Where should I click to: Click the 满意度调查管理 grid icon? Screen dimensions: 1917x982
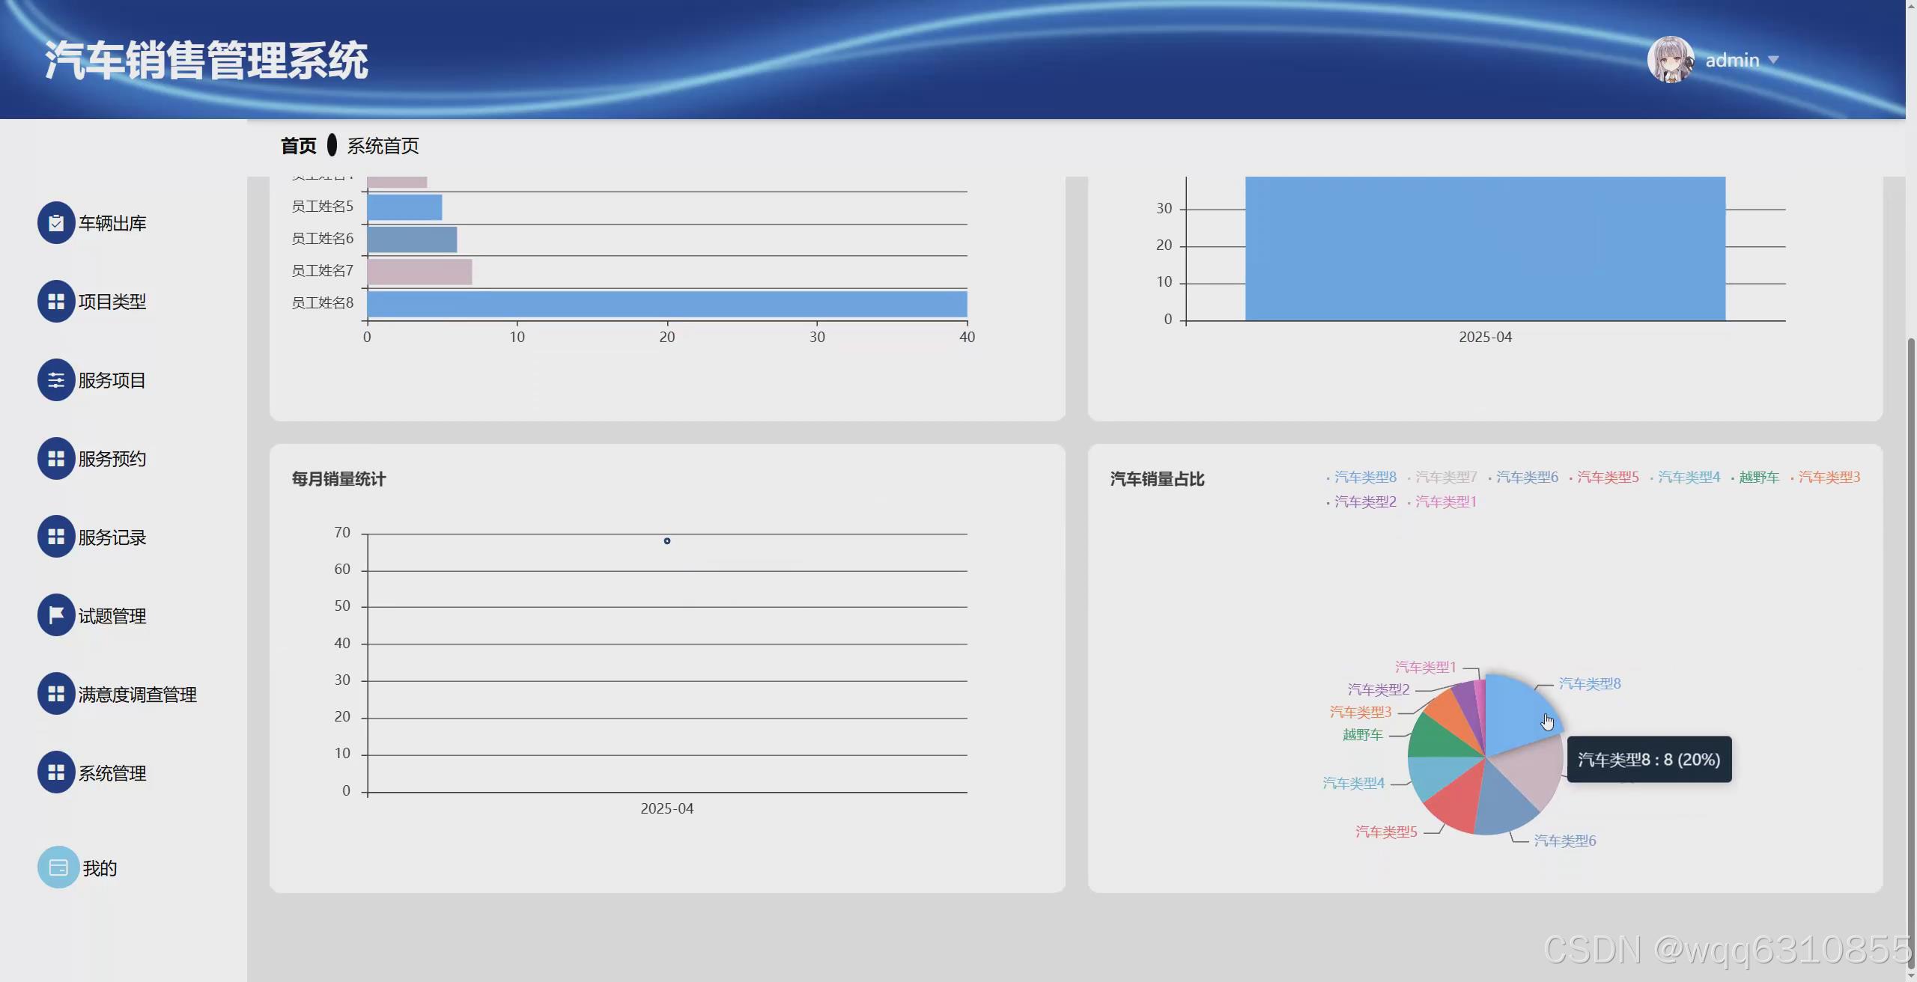point(56,694)
